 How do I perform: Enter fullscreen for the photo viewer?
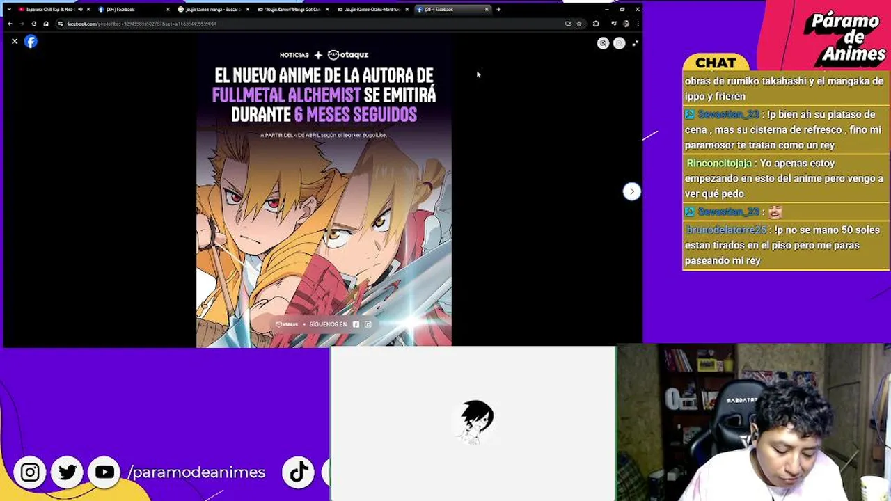[x=635, y=43]
